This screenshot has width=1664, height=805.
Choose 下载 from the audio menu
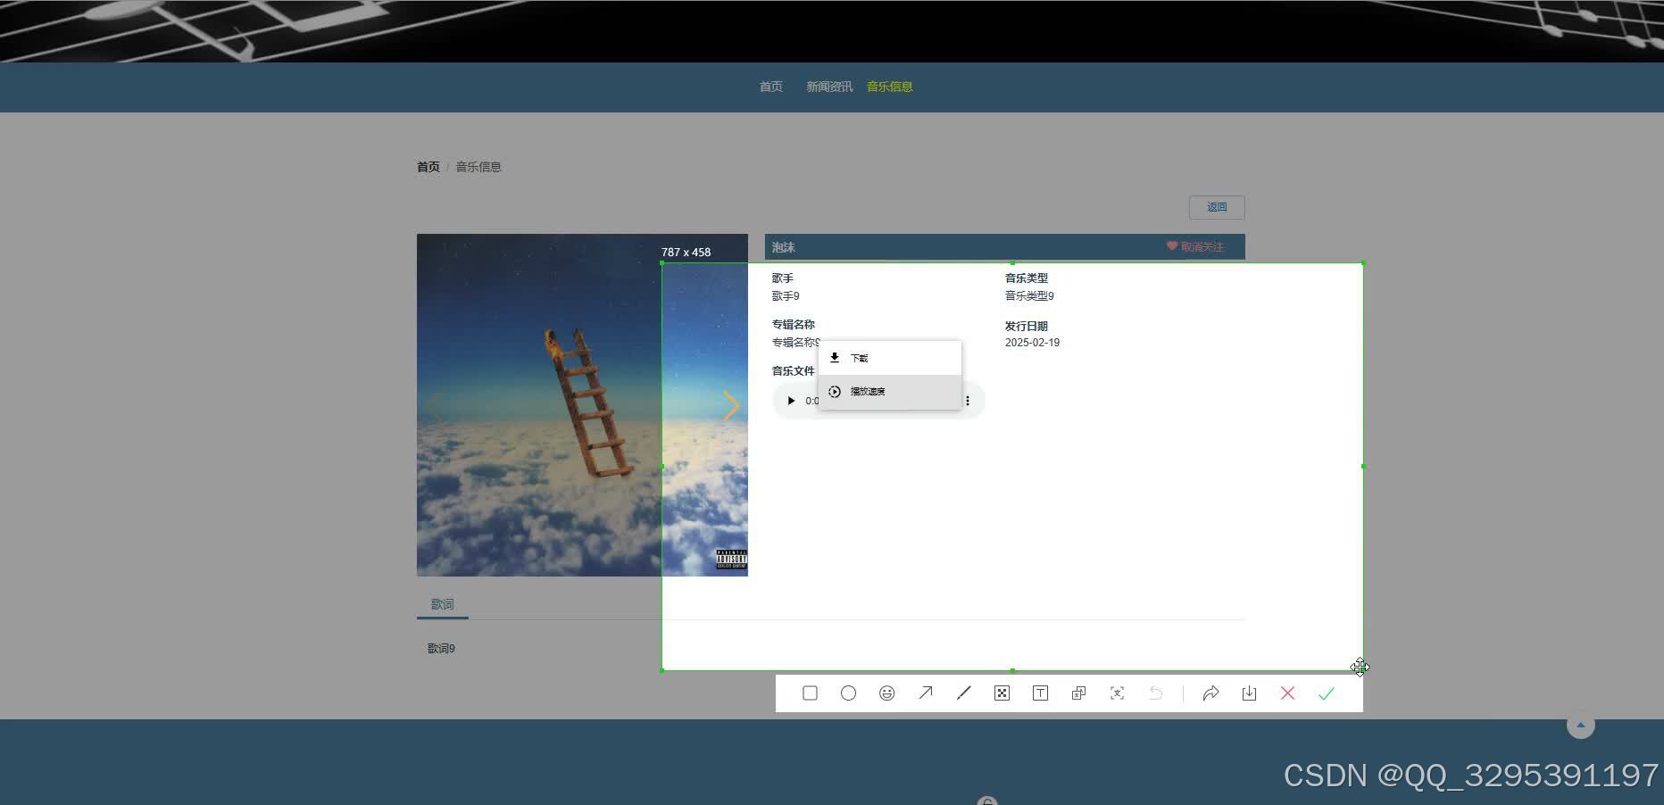point(890,358)
